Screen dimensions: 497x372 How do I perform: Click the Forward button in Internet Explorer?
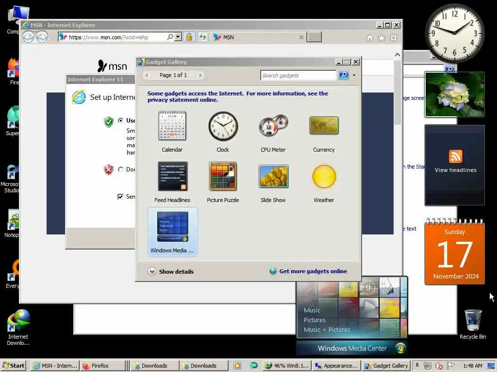tap(42, 37)
